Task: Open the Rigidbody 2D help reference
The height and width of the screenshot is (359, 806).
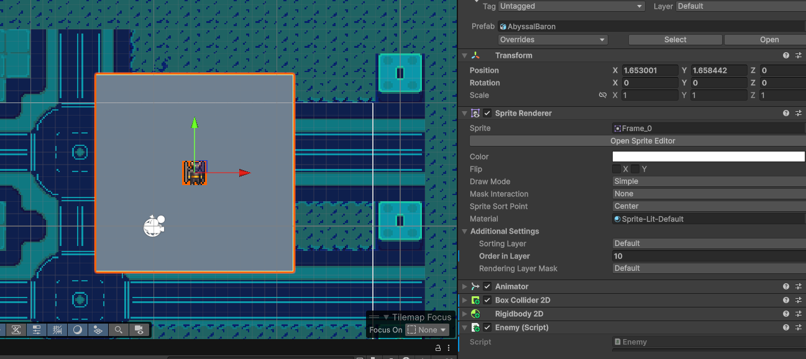Action: click(x=786, y=314)
